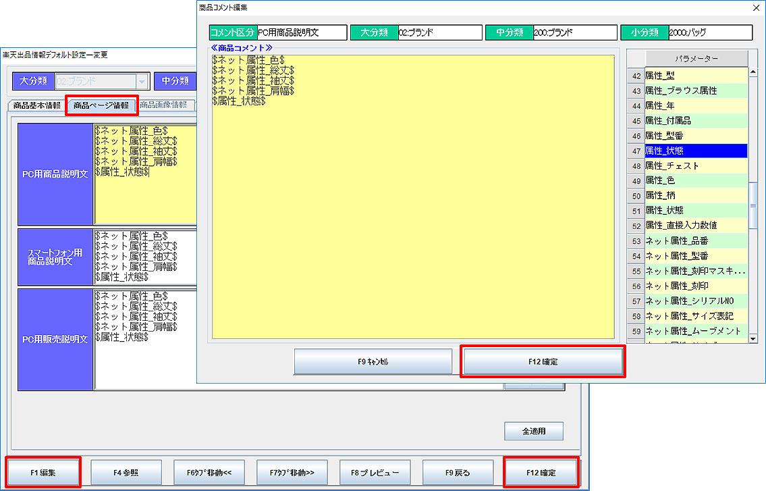Select row 45 属性_付属品 parameter
Image resolution: width=766 pixels, height=491 pixels.
tap(695, 120)
